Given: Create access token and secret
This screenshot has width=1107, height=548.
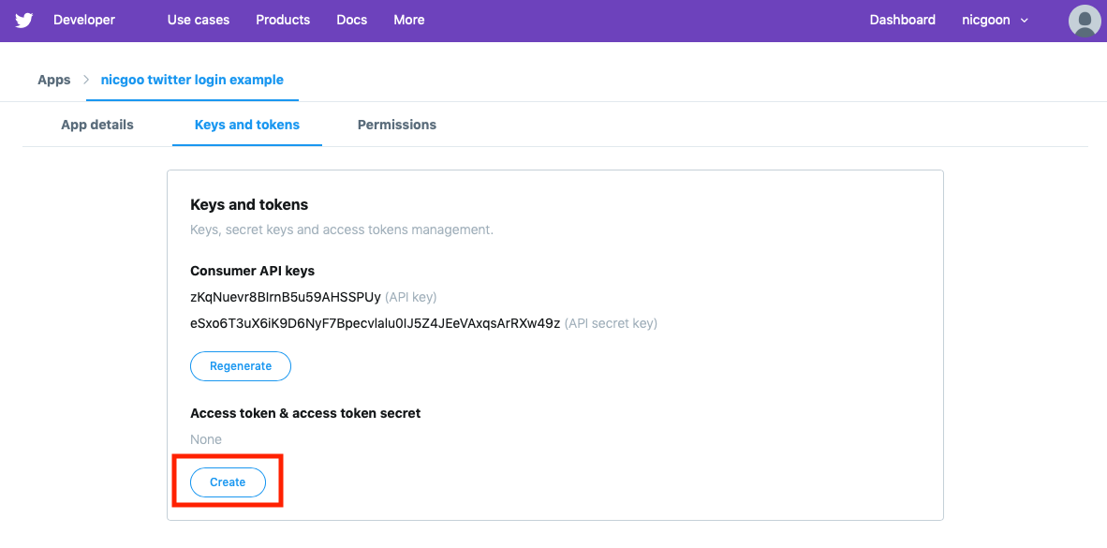Looking at the screenshot, I should coord(228,482).
